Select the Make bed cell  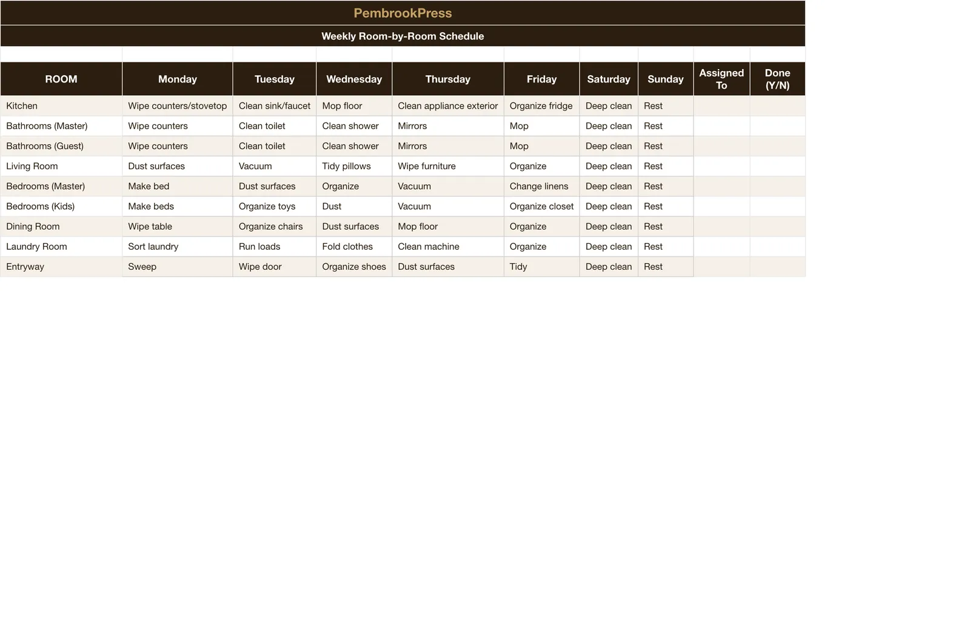(178, 186)
